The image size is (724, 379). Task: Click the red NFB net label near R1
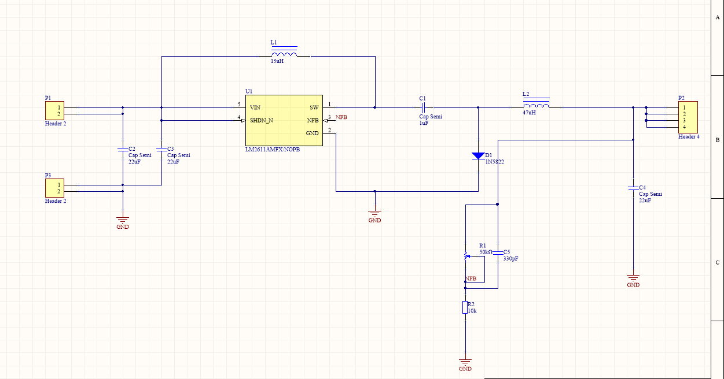[471, 279]
